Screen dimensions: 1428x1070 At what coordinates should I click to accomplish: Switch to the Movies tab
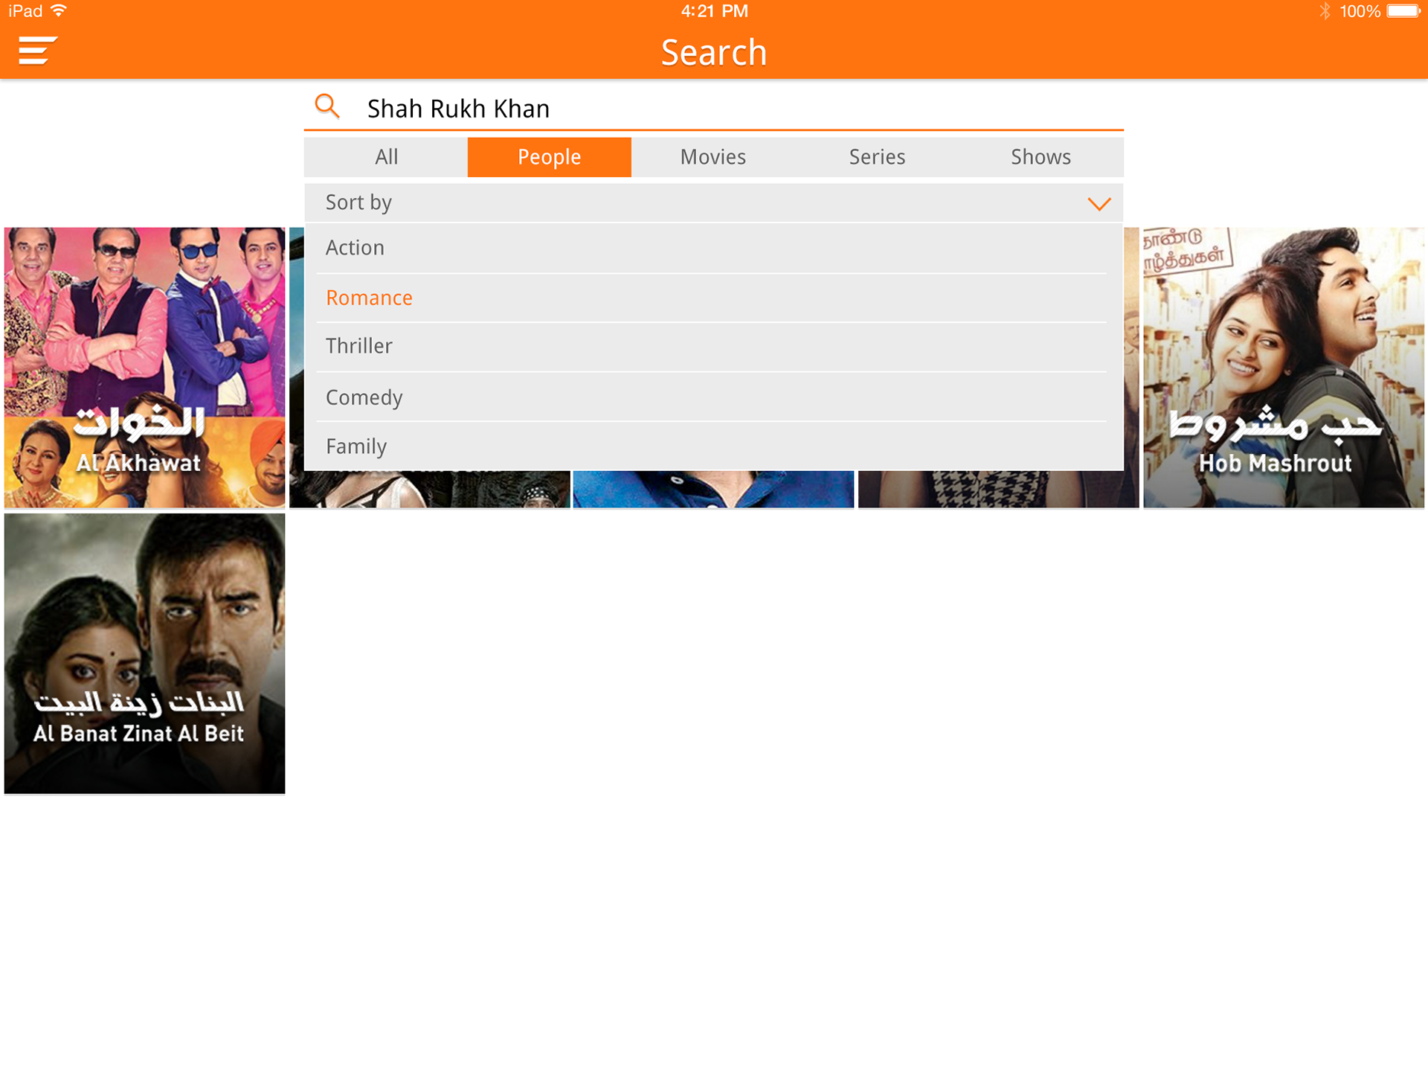coord(713,157)
